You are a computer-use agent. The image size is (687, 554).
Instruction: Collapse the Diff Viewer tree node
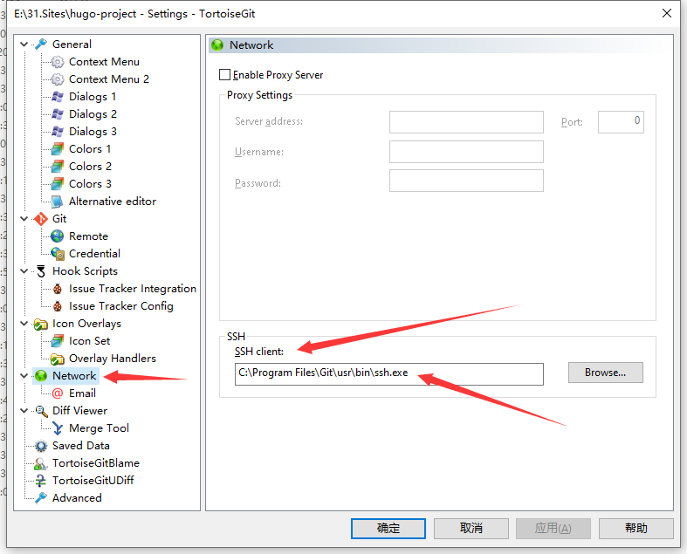pyautogui.click(x=24, y=411)
